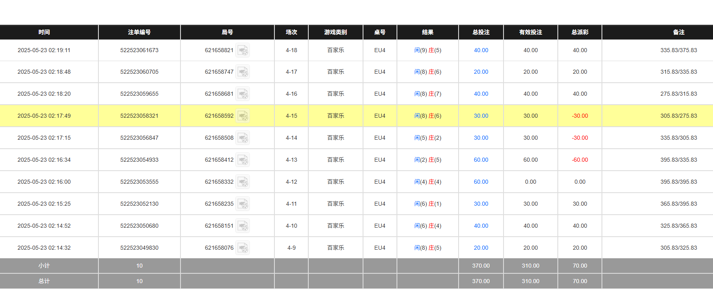Click replay icon in highlighted row 621658592
713x299 pixels.
click(243, 116)
